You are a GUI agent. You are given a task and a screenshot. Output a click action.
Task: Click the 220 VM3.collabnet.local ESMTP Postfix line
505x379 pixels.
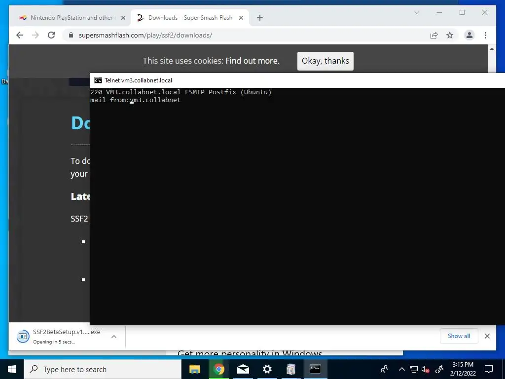(x=181, y=92)
